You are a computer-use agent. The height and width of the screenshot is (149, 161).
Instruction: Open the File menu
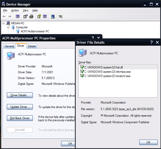pyautogui.click(x=5, y=10)
